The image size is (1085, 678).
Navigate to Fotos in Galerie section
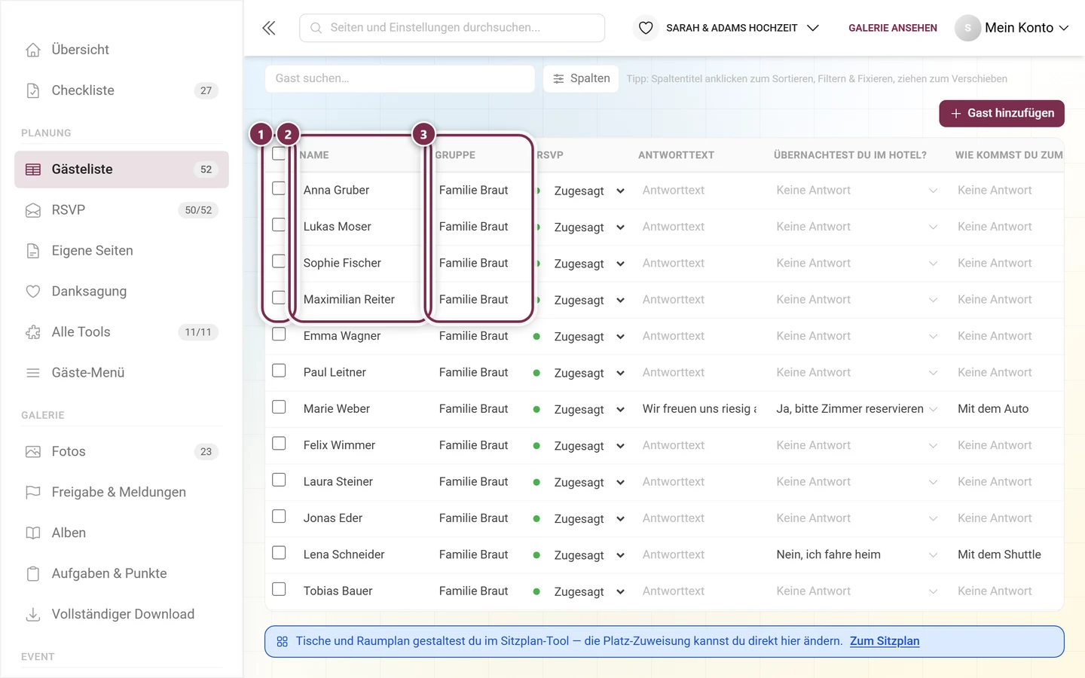121,452
